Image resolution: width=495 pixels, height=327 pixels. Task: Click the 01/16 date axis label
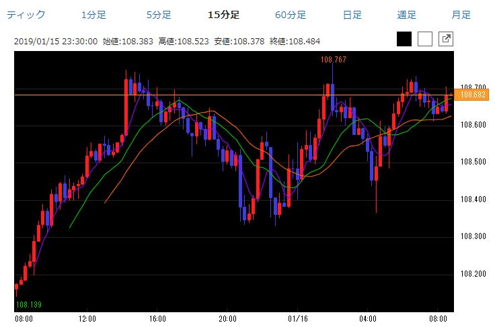point(298,319)
